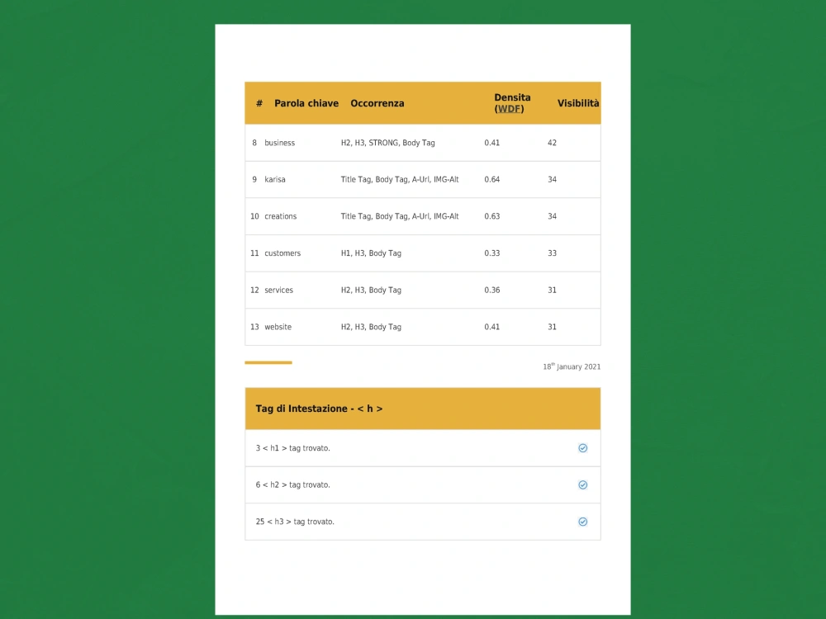This screenshot has width=826, height=619.
Task: Click the services row visibility 31
Action: click(552, 290)
